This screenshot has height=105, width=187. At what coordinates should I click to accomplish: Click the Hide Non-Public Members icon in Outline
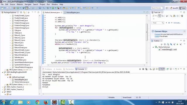(177, 44)
